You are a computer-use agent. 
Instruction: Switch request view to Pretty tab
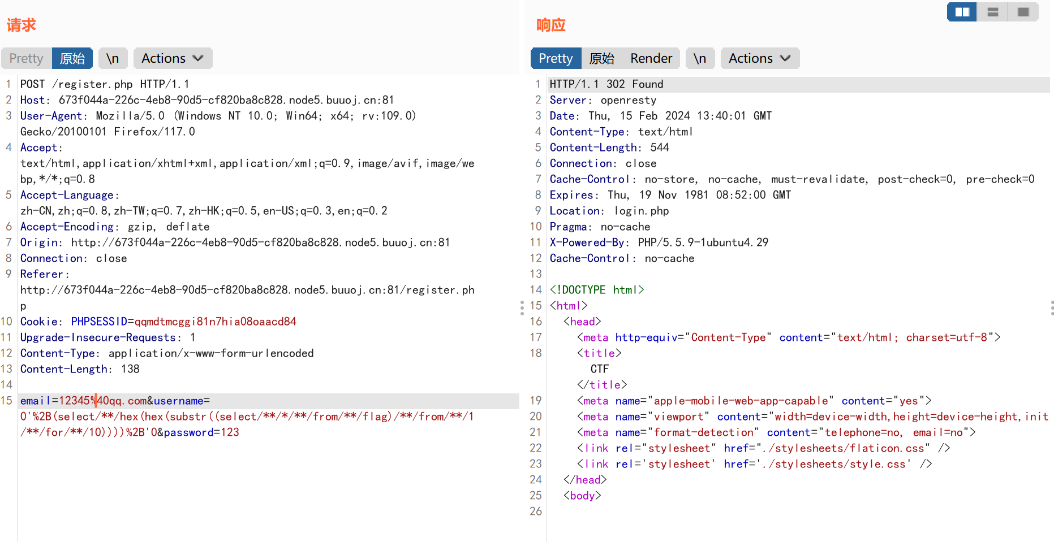click(x=26, y=58)
